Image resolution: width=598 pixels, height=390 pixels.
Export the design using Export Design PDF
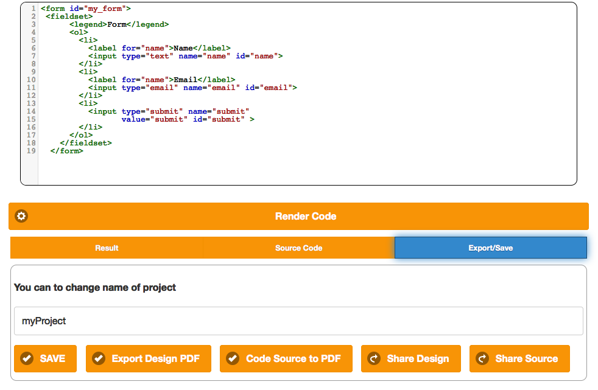(148, 358)
